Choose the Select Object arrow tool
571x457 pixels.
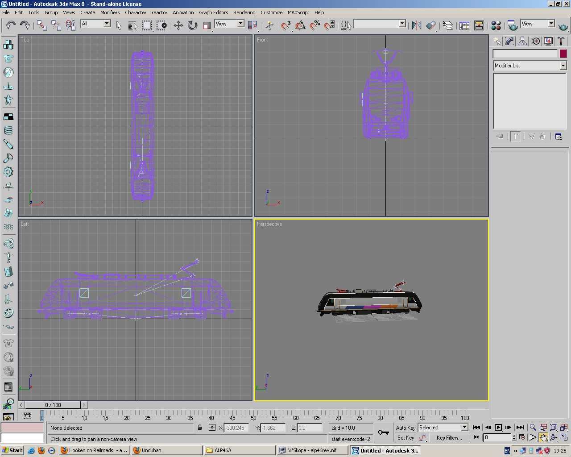119,25
